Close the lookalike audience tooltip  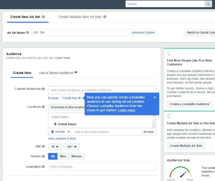coord(155,98)
